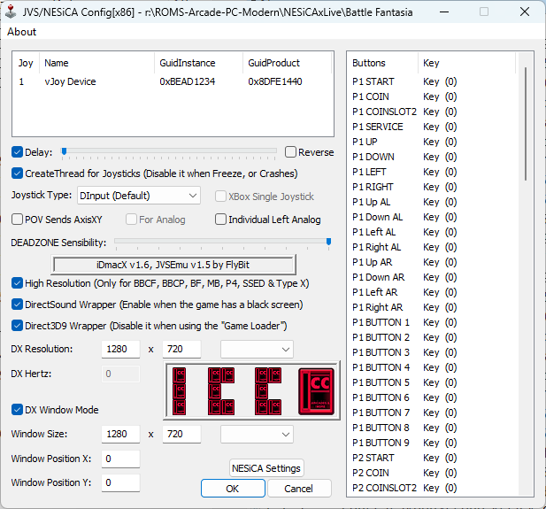Select the P1 BUTTON 3 row
Screen dimensions: 546x509
point(432,352)
